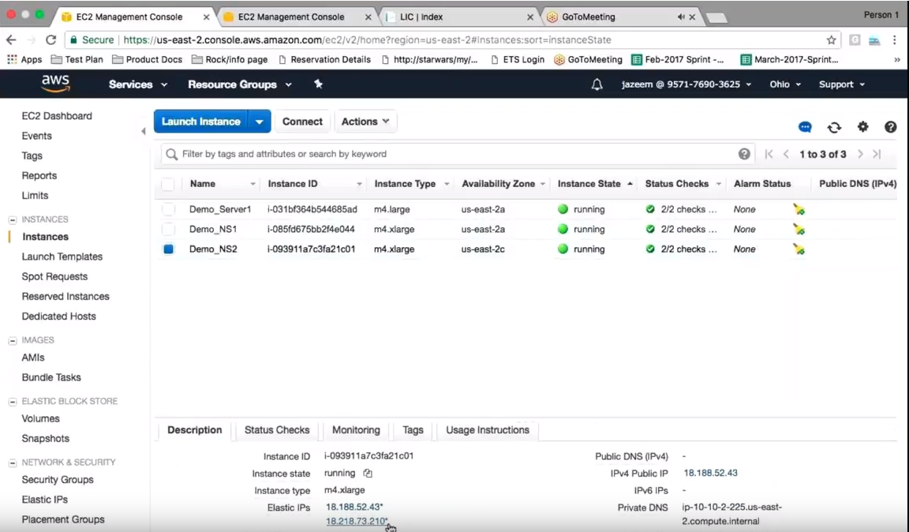Click the AWS logo home icon

click(x=55, y=84)
